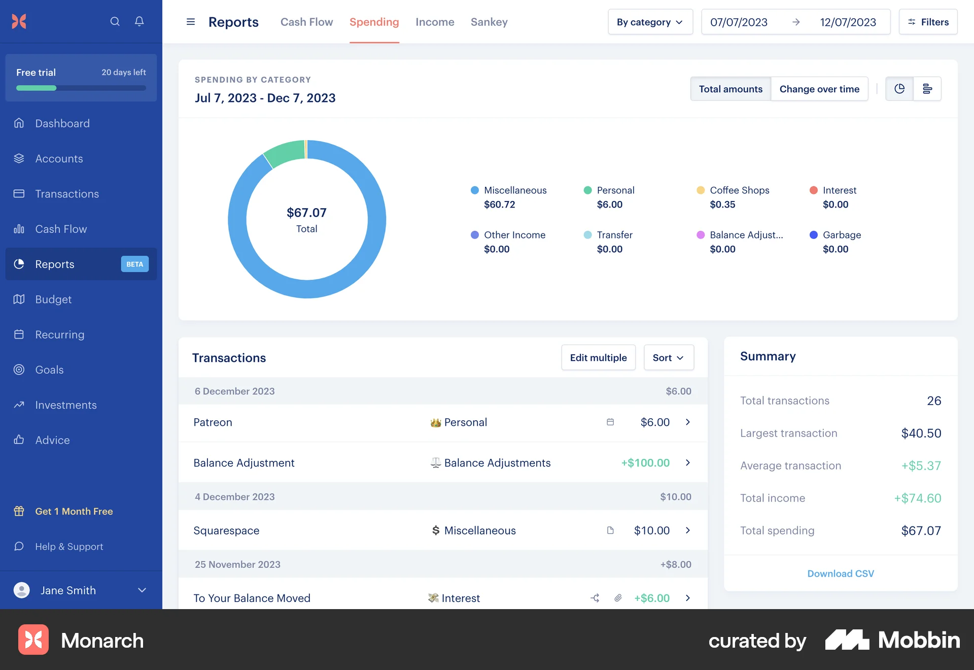
Task: Click the attachment icon on To Your Balance Moved
Action: [618, 598]
